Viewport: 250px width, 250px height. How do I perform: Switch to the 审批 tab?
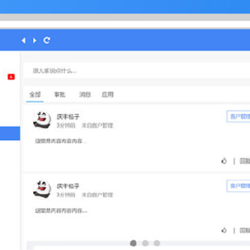pos(60,94)
